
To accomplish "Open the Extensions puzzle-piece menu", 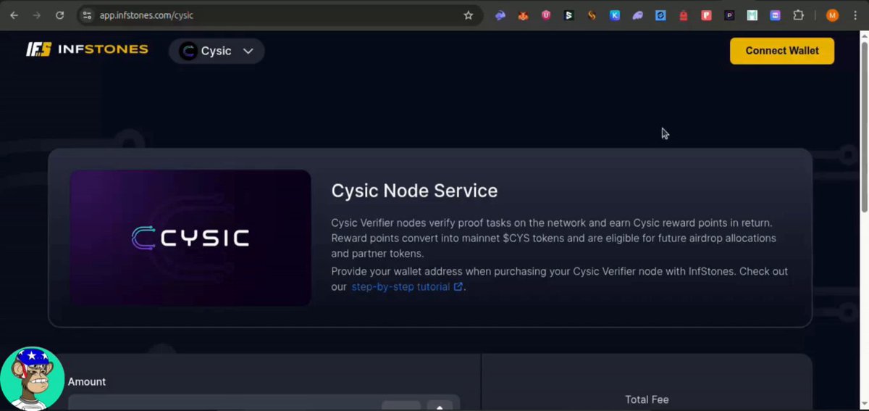I will pos(798,15).
